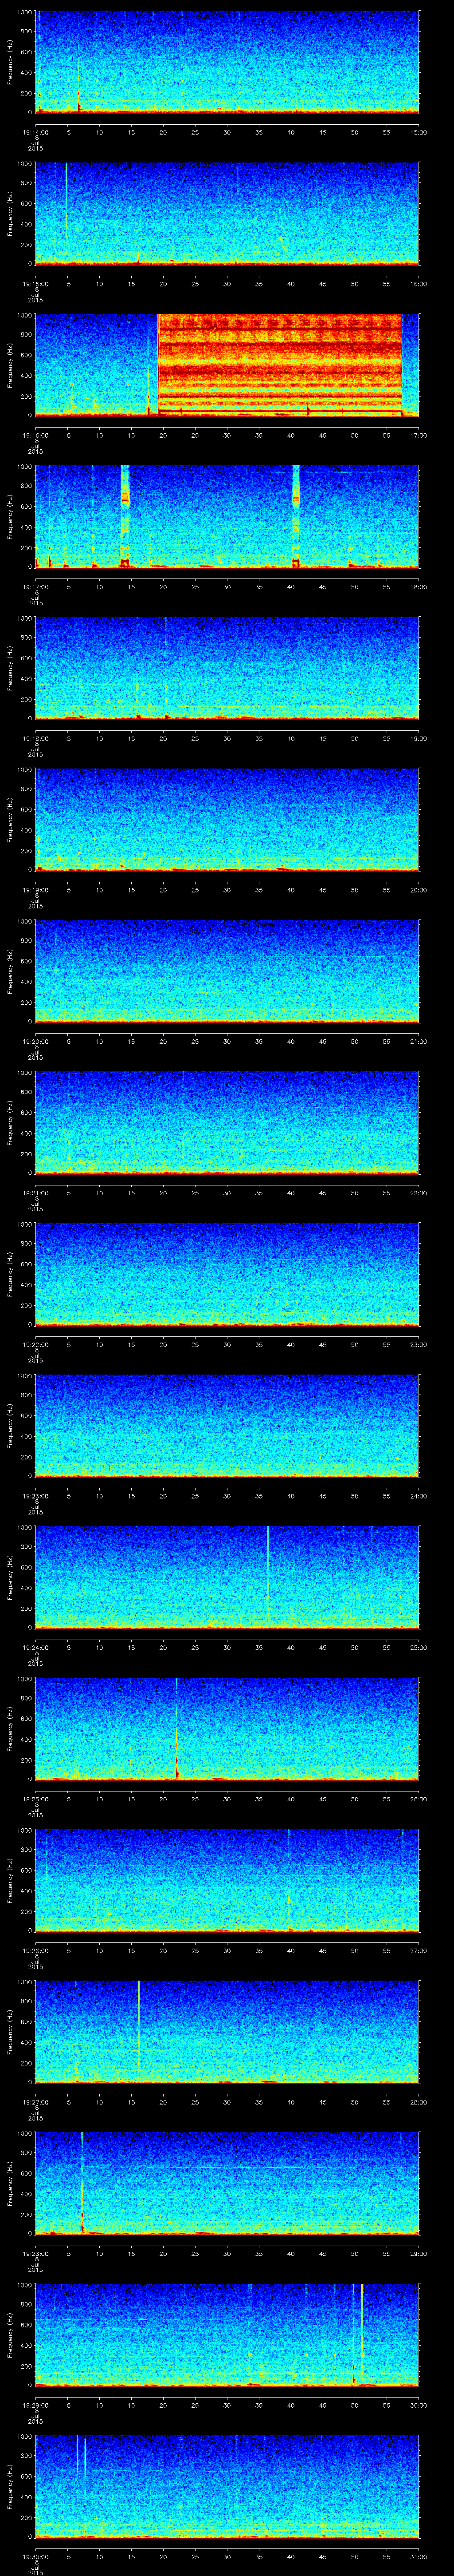Click the 19:27:00 start time label
Screen dimensions: 454x2576
[35, 2102]
